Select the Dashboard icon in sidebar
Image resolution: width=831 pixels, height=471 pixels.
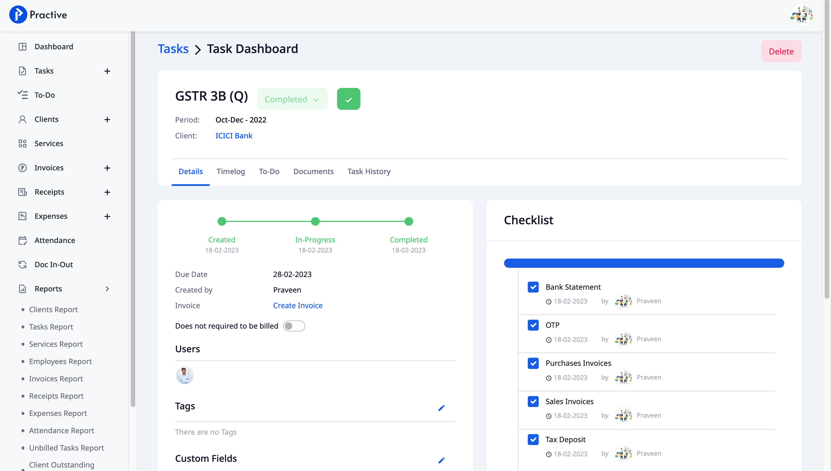pyautogui.click(x=22, y=46)
